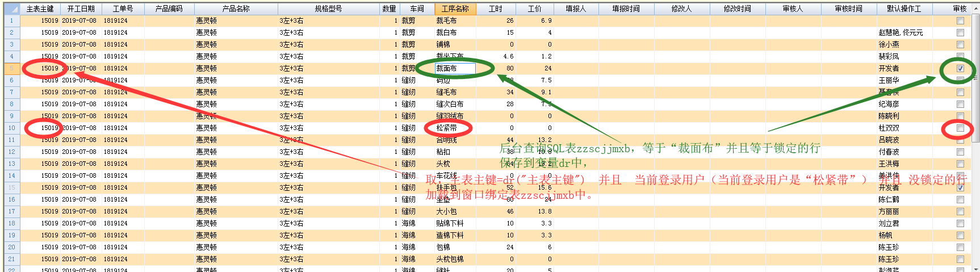
Task: Uncheck the 审核 checkbox in row 5
Action: coord(960,68)
